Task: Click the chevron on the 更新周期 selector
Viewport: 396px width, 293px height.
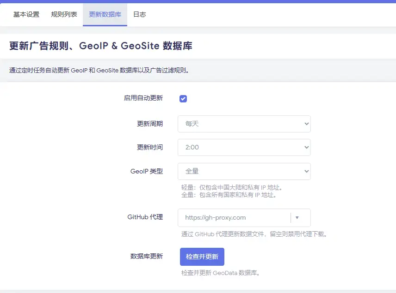Action: [307, 124]
